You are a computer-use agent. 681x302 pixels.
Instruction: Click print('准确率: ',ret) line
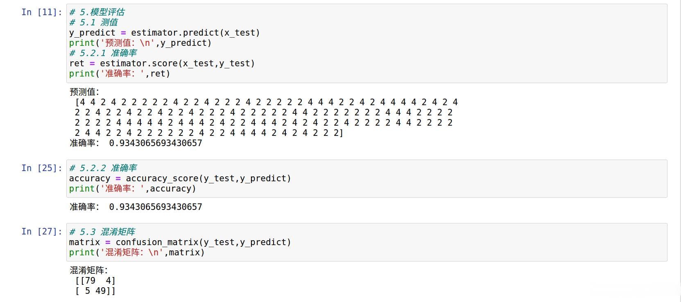pyautogui.click(x=119, y=74)
